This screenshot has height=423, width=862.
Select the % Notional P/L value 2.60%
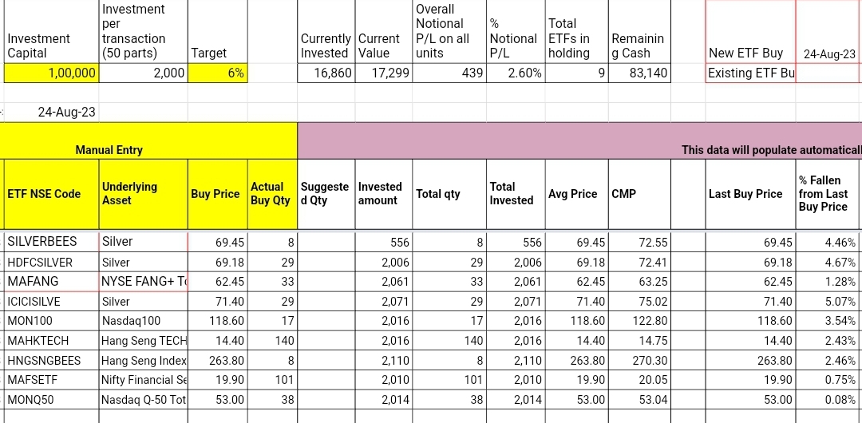[516, 73]
